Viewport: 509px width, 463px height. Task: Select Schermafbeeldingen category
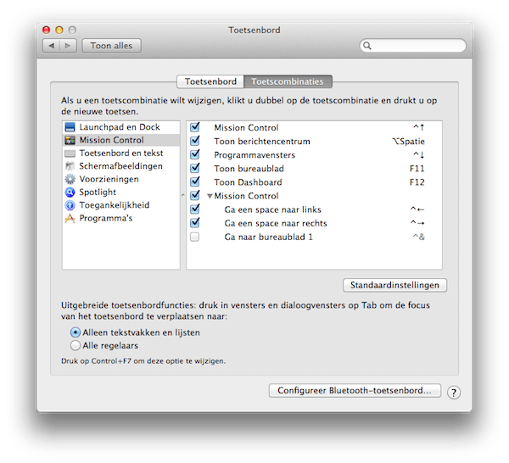121,166
